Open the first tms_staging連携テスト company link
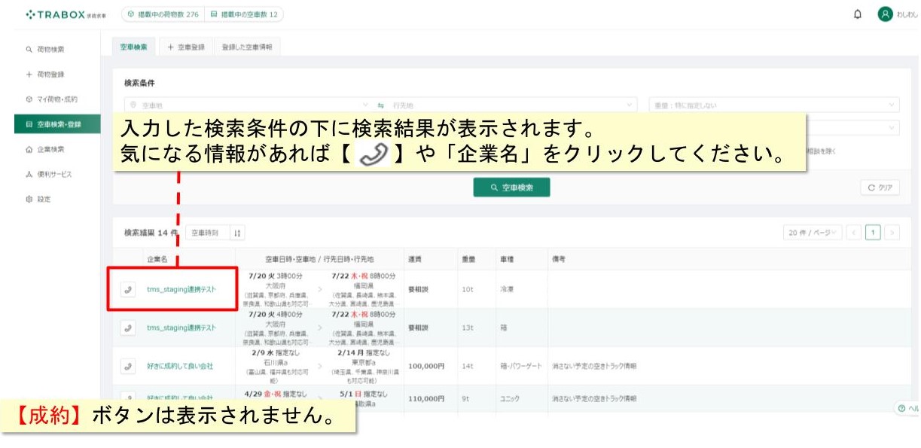 (x=181, y=287)
